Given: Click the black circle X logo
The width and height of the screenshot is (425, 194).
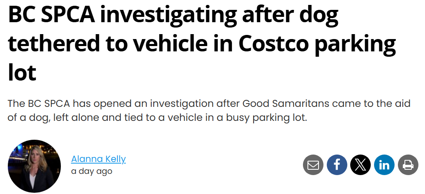Looking at the screenshot, I should (360, 165).
